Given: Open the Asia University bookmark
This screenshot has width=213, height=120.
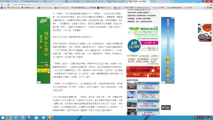Looking at the screenshot, I should (x=62, y=8).
